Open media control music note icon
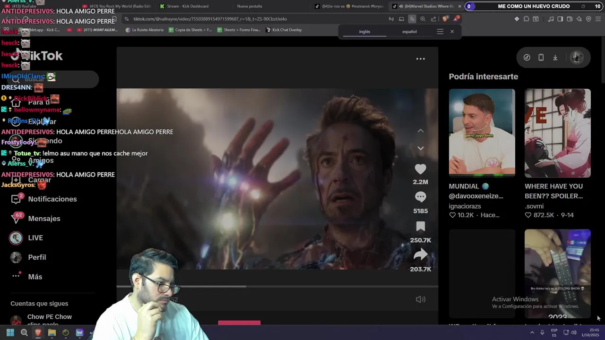The width and height of the screenshot is (605, 340). (551, 19)
